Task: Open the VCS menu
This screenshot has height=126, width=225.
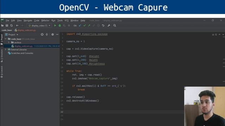Action: tap(66, 21)
